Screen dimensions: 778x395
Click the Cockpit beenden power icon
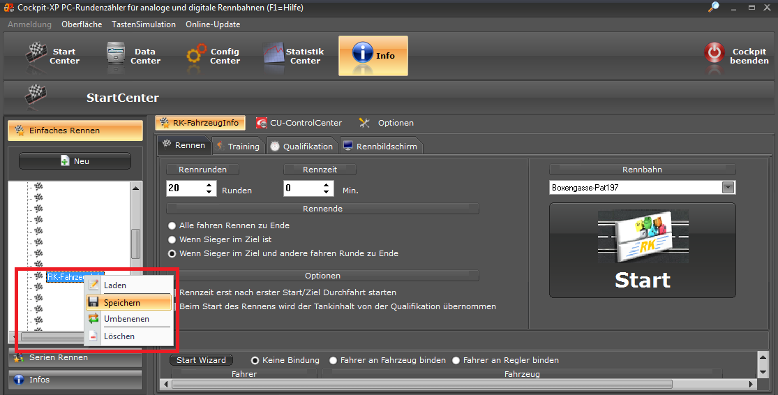pos(714,54)
